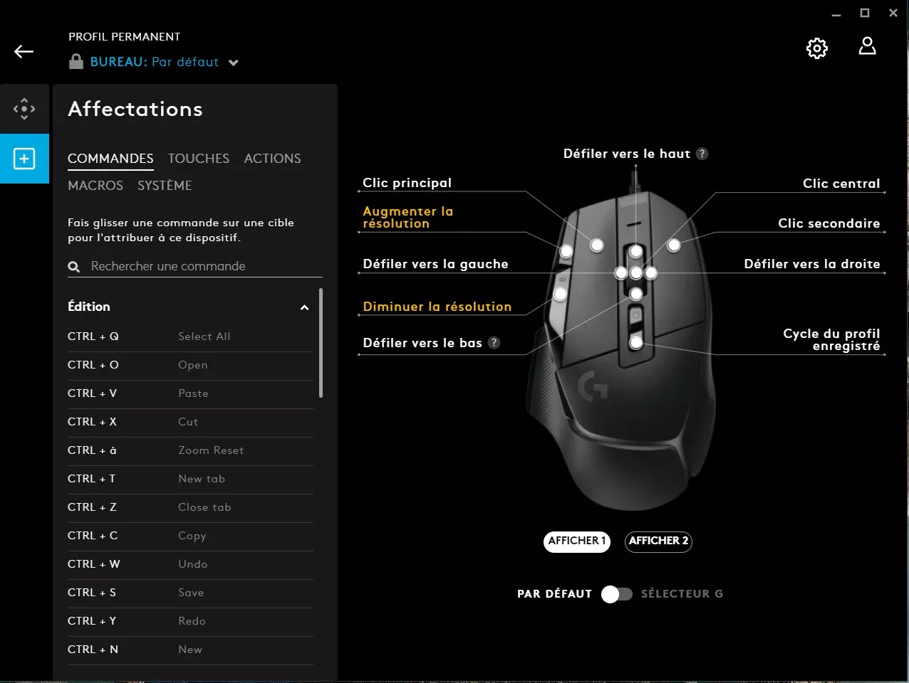
Task: Select the sensitivity DPI sidebar icon
Action: coord(24,109)
